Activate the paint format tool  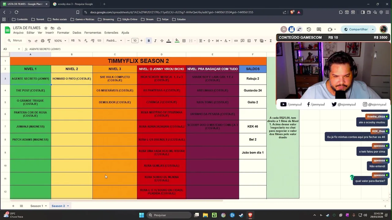[49, 41]
